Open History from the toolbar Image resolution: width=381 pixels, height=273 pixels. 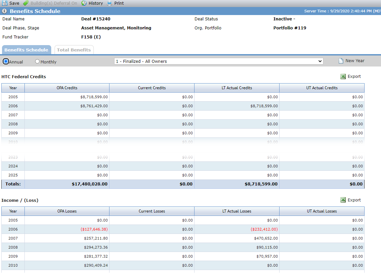(95, 3)
